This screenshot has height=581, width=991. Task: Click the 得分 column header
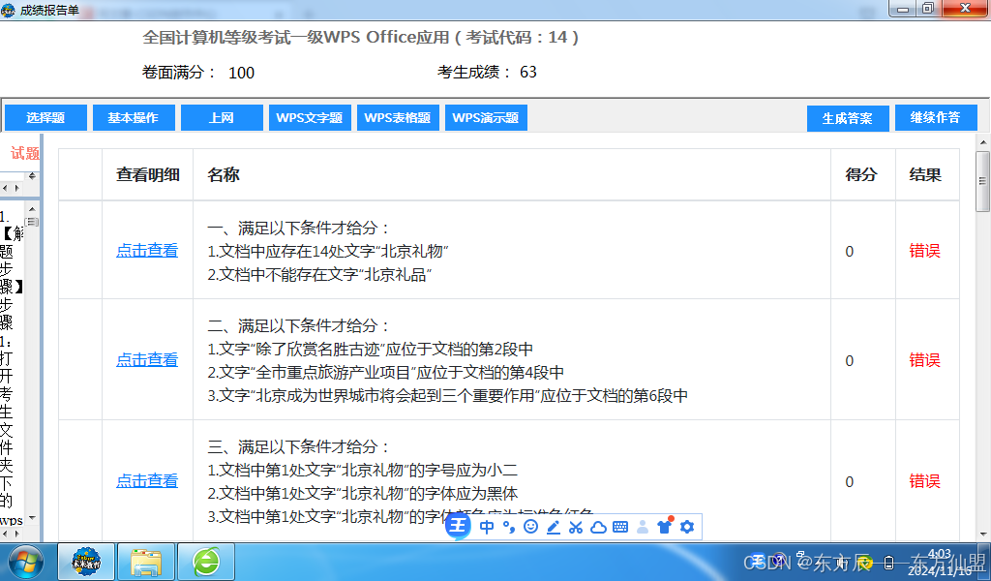(x=861, y=174)
